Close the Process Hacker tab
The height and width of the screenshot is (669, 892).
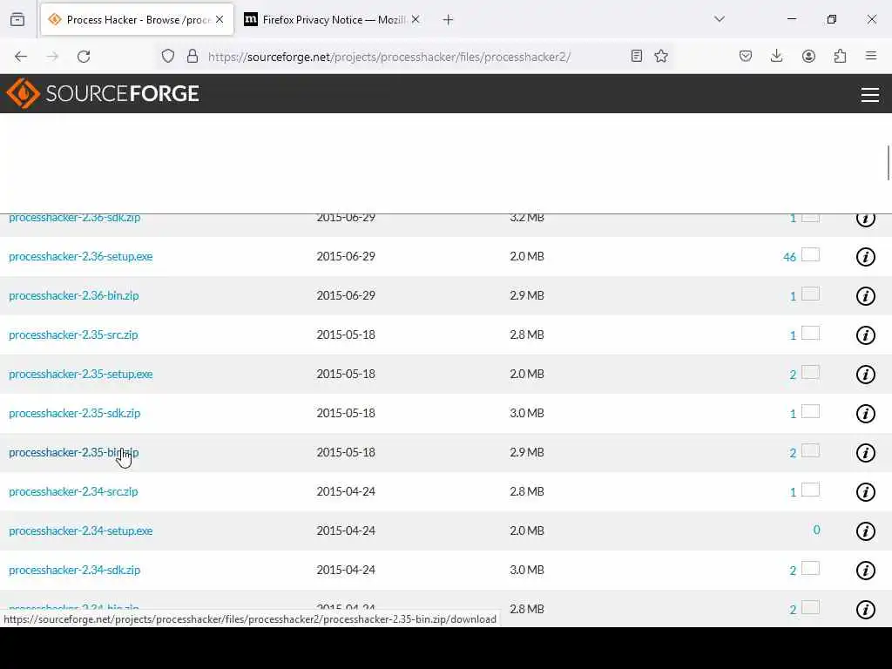click(x=220, y=19)
